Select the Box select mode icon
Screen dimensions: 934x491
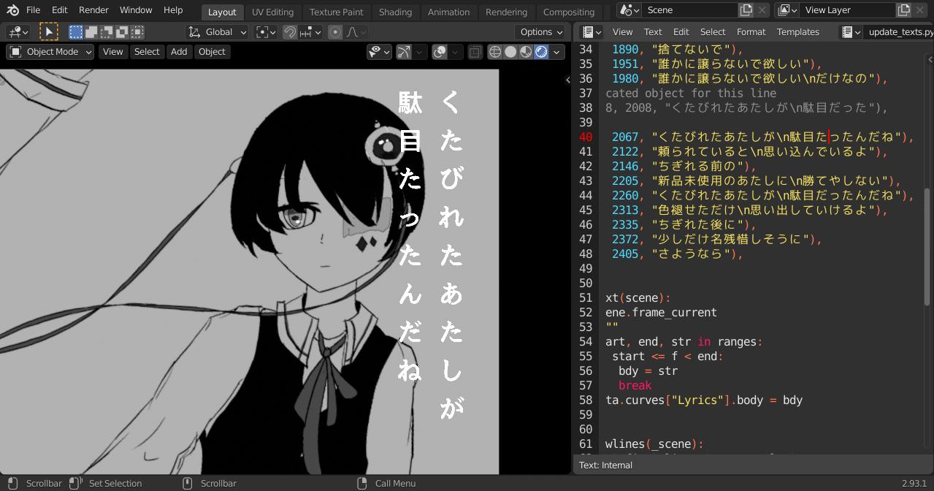point(75,31)
